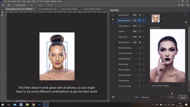The width and height of the screenshot is (190, 107).
Task: Download the Smart Portrait filter via cloud icon
Action: coord(140,15)
